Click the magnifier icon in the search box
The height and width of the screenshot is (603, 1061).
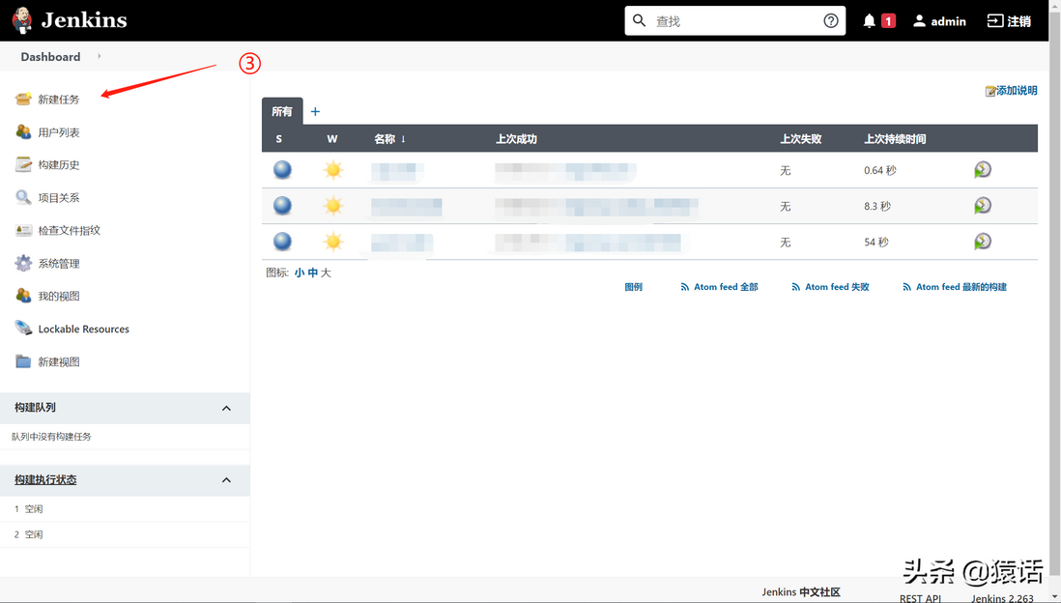[x=639, y=21]
